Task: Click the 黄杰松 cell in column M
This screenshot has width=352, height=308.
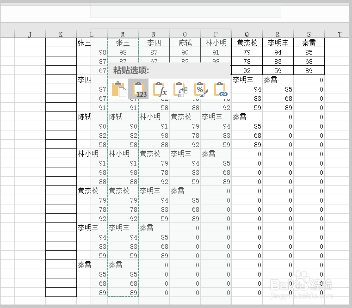Action: pyautogui.click(x=123, y=191)
